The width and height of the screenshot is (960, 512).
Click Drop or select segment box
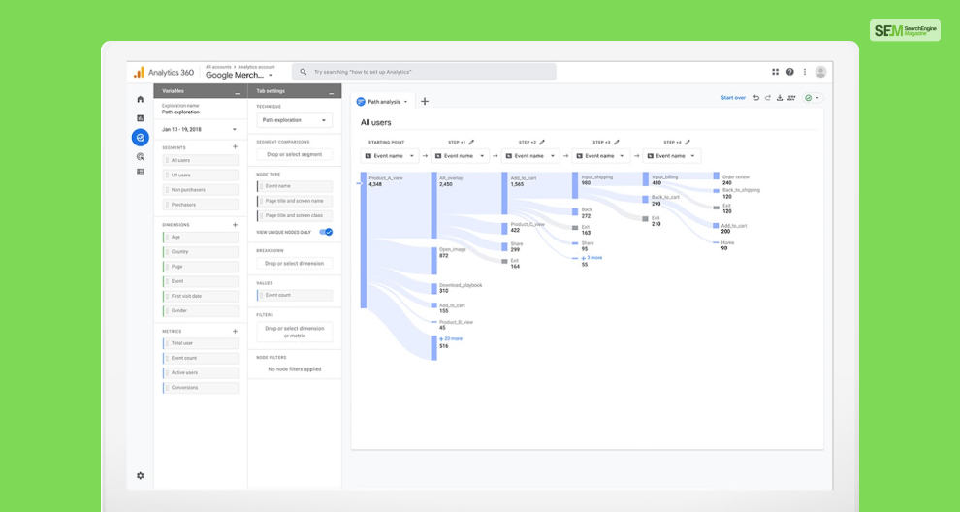(295, 155)
